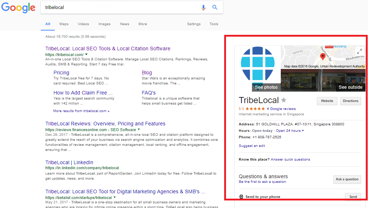Image resolution: width=368 pixels, height=208 pixels.
Task: Open the 4 Google reviews link
Action: click(281, 109)
